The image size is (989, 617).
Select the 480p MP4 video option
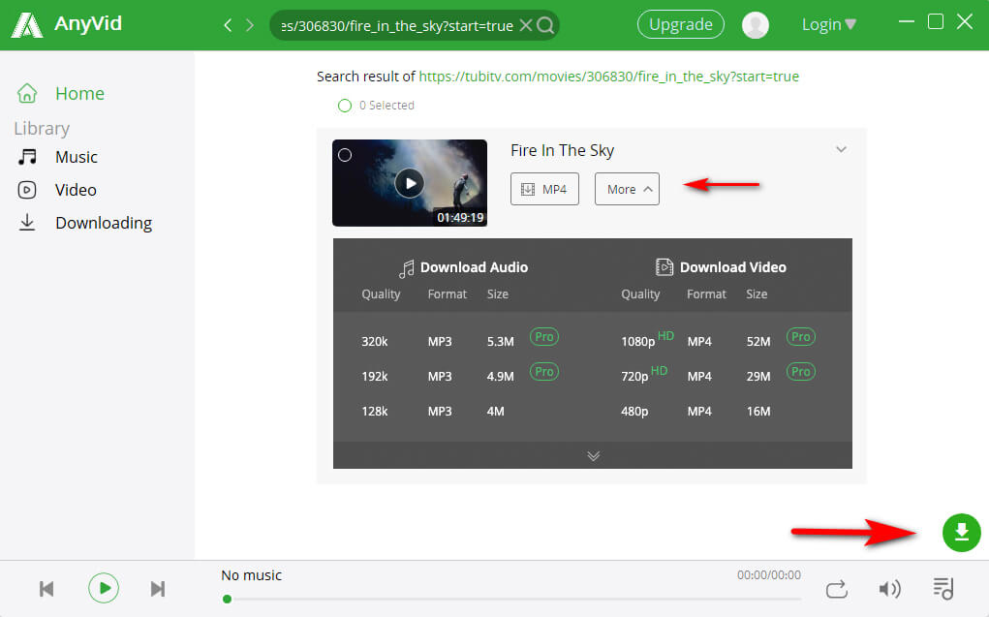point(696,412)
